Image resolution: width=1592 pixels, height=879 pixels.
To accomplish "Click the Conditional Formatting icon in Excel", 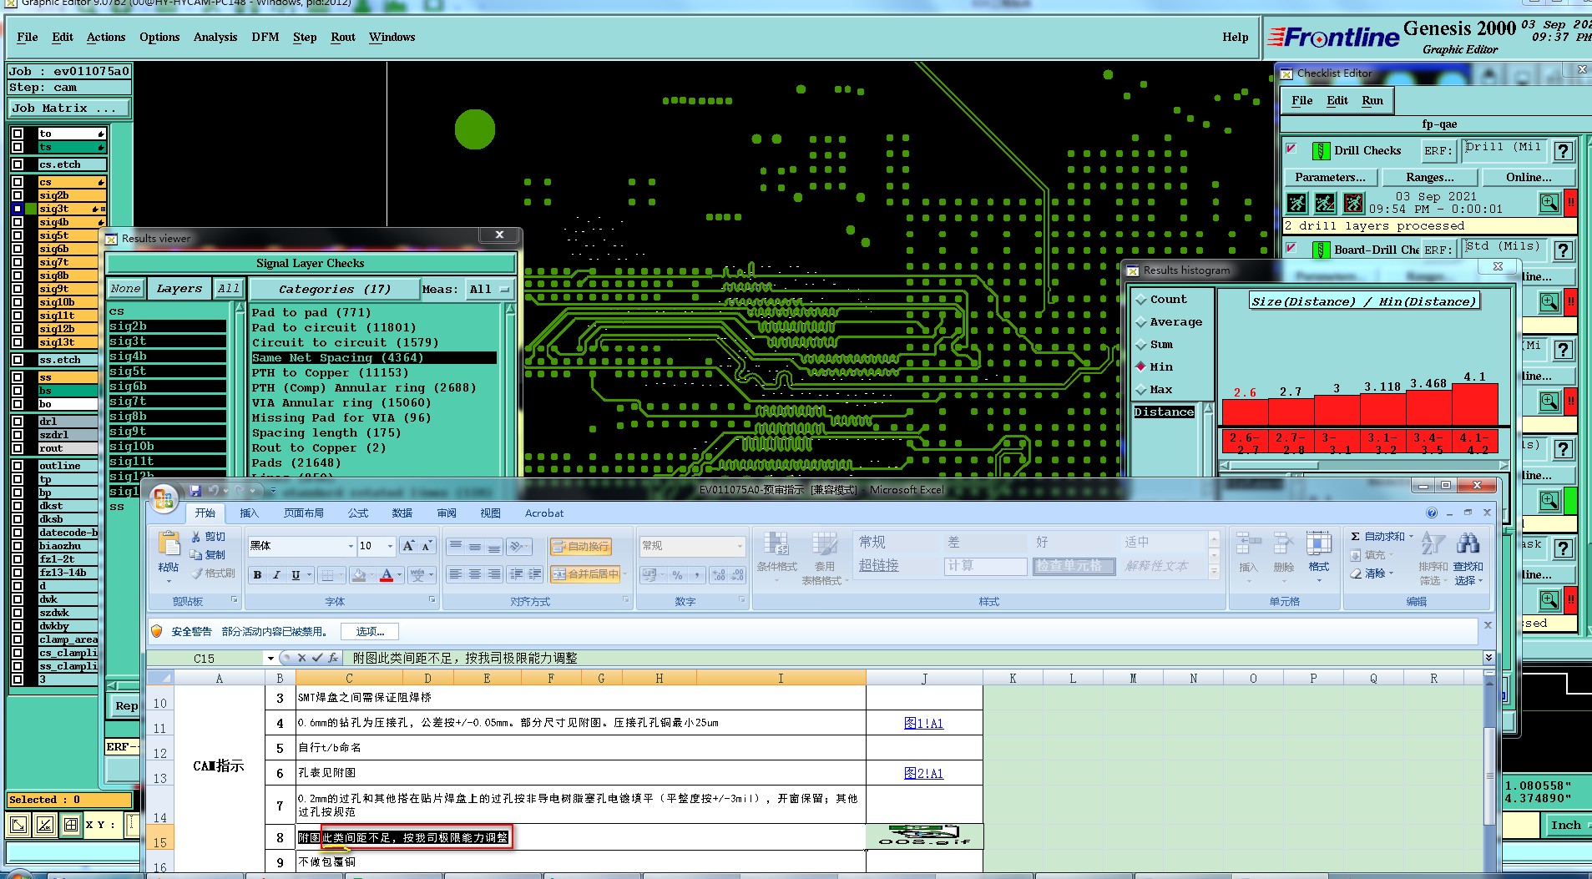I will 776,544.
